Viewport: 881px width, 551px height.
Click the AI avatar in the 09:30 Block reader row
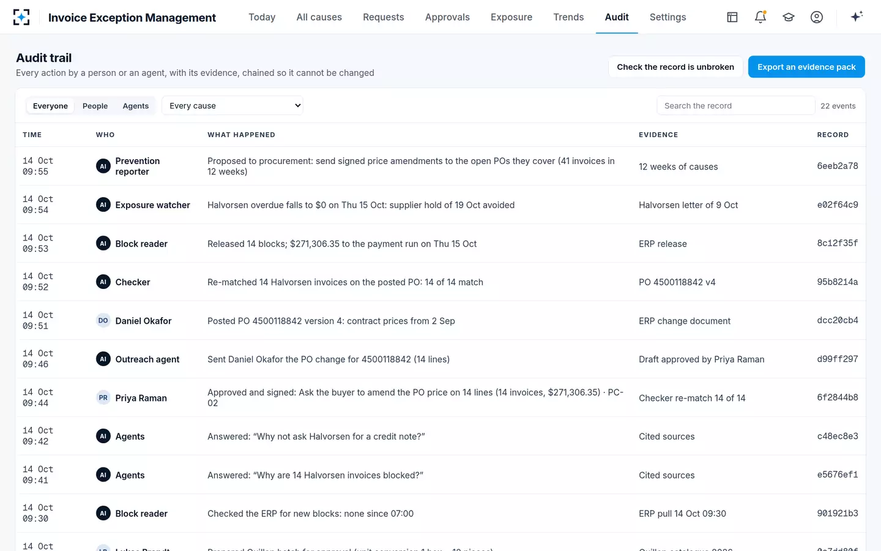(x=103, y=513)
